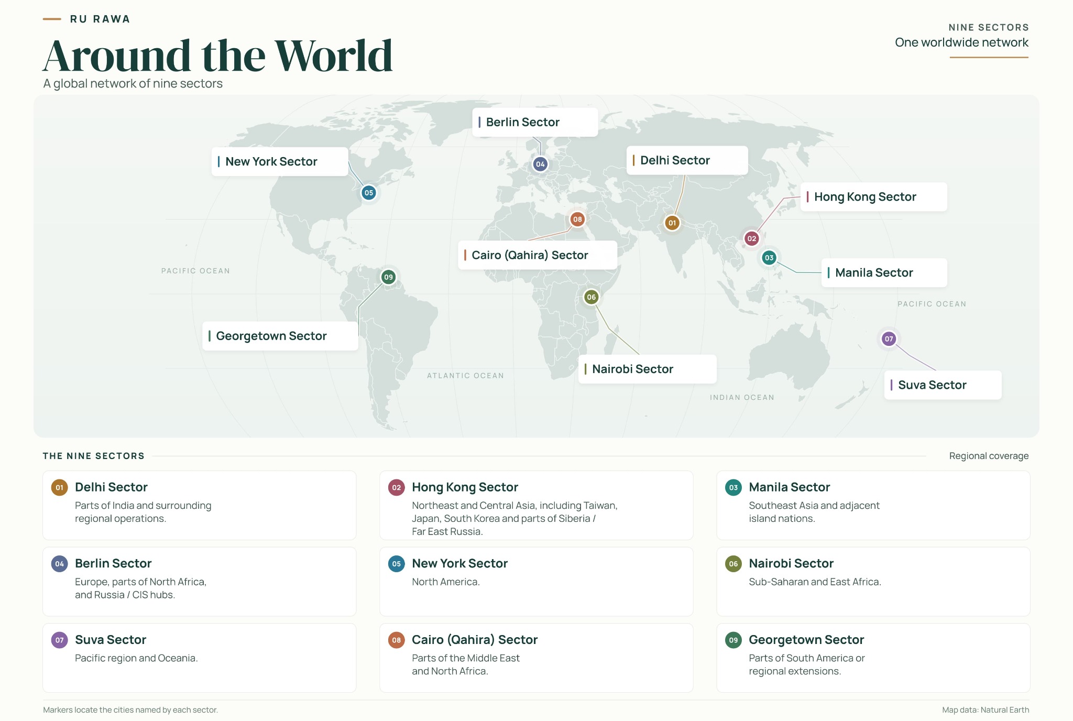The height and width of the screenshot is (721, 1073).
Task: Open the New York Sector card title
Action: (459, 564)
